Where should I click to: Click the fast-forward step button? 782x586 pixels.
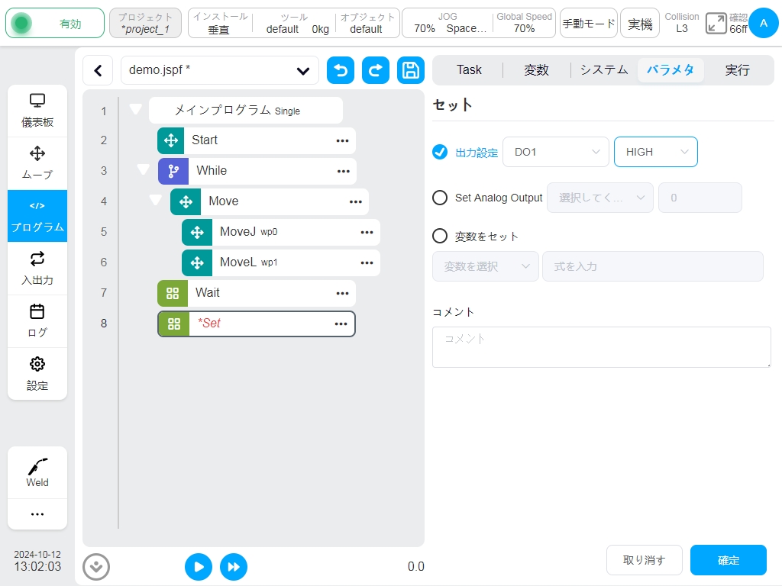point(234,567)
